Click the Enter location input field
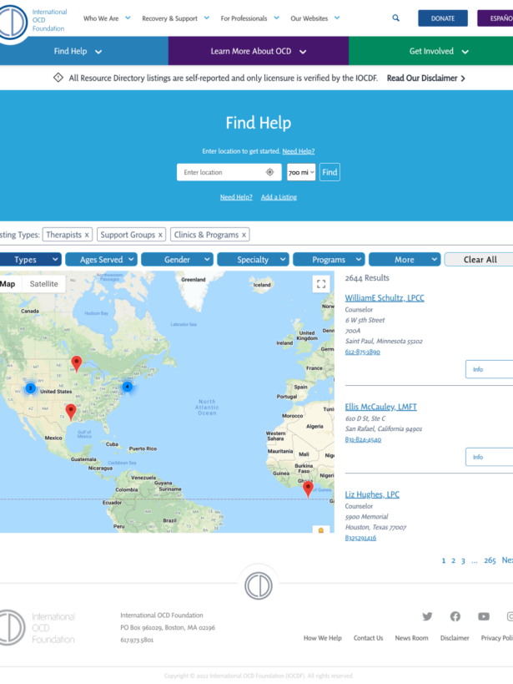Image resolution: width=513 pixels, height=684 pixels. click(x=221, y=172)
